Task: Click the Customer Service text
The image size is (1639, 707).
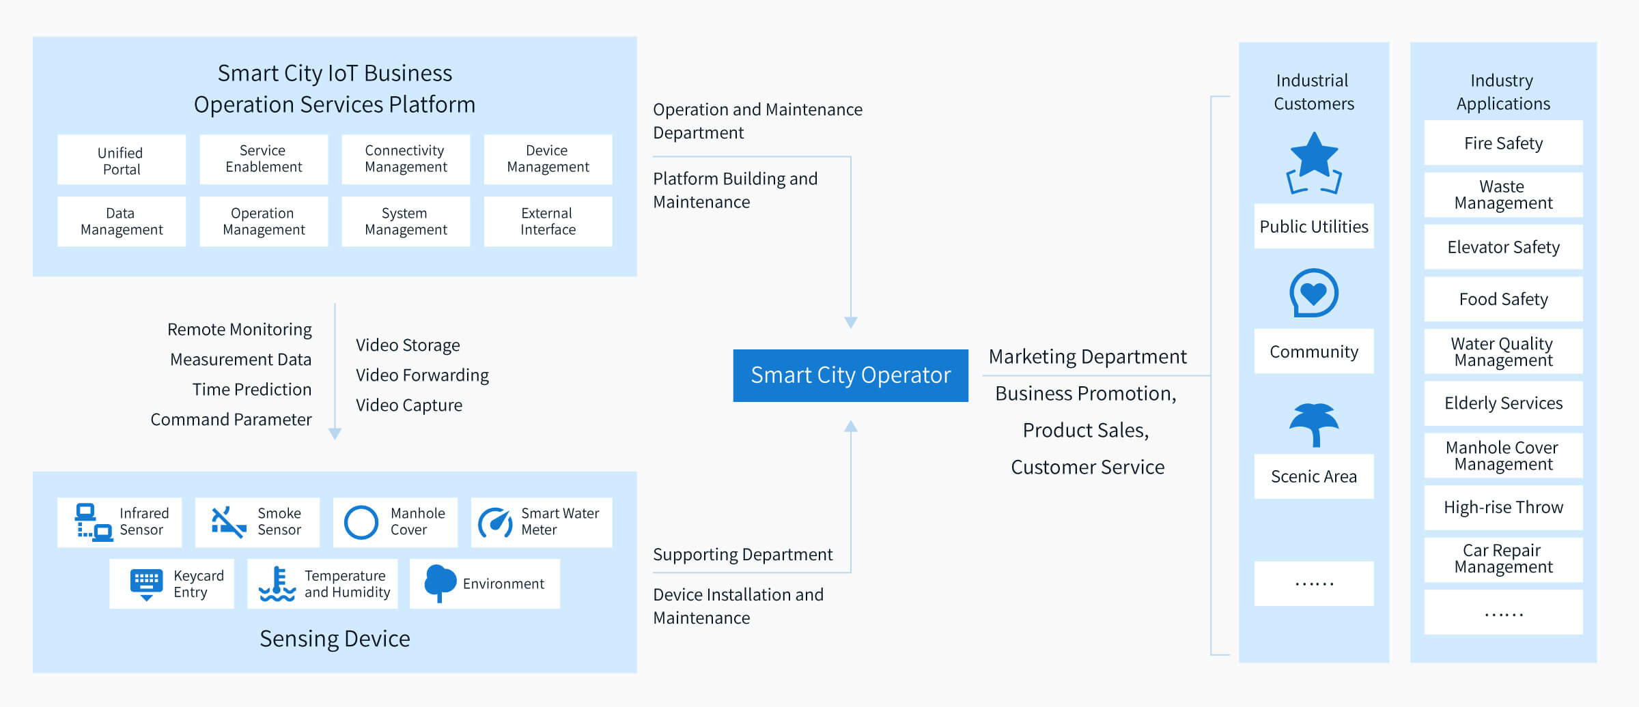Action: (x=1088, y=467)
